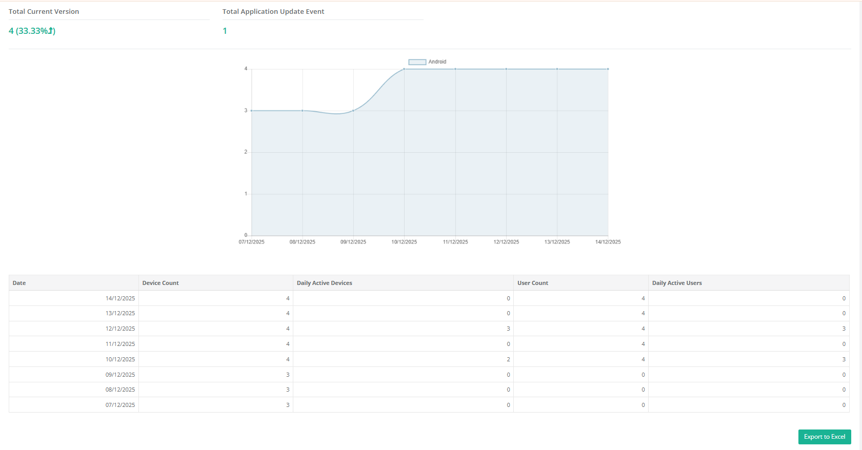862x450 pixels.
Task: Click the chart point at 10/12/2025
Action: pos(404,69)
